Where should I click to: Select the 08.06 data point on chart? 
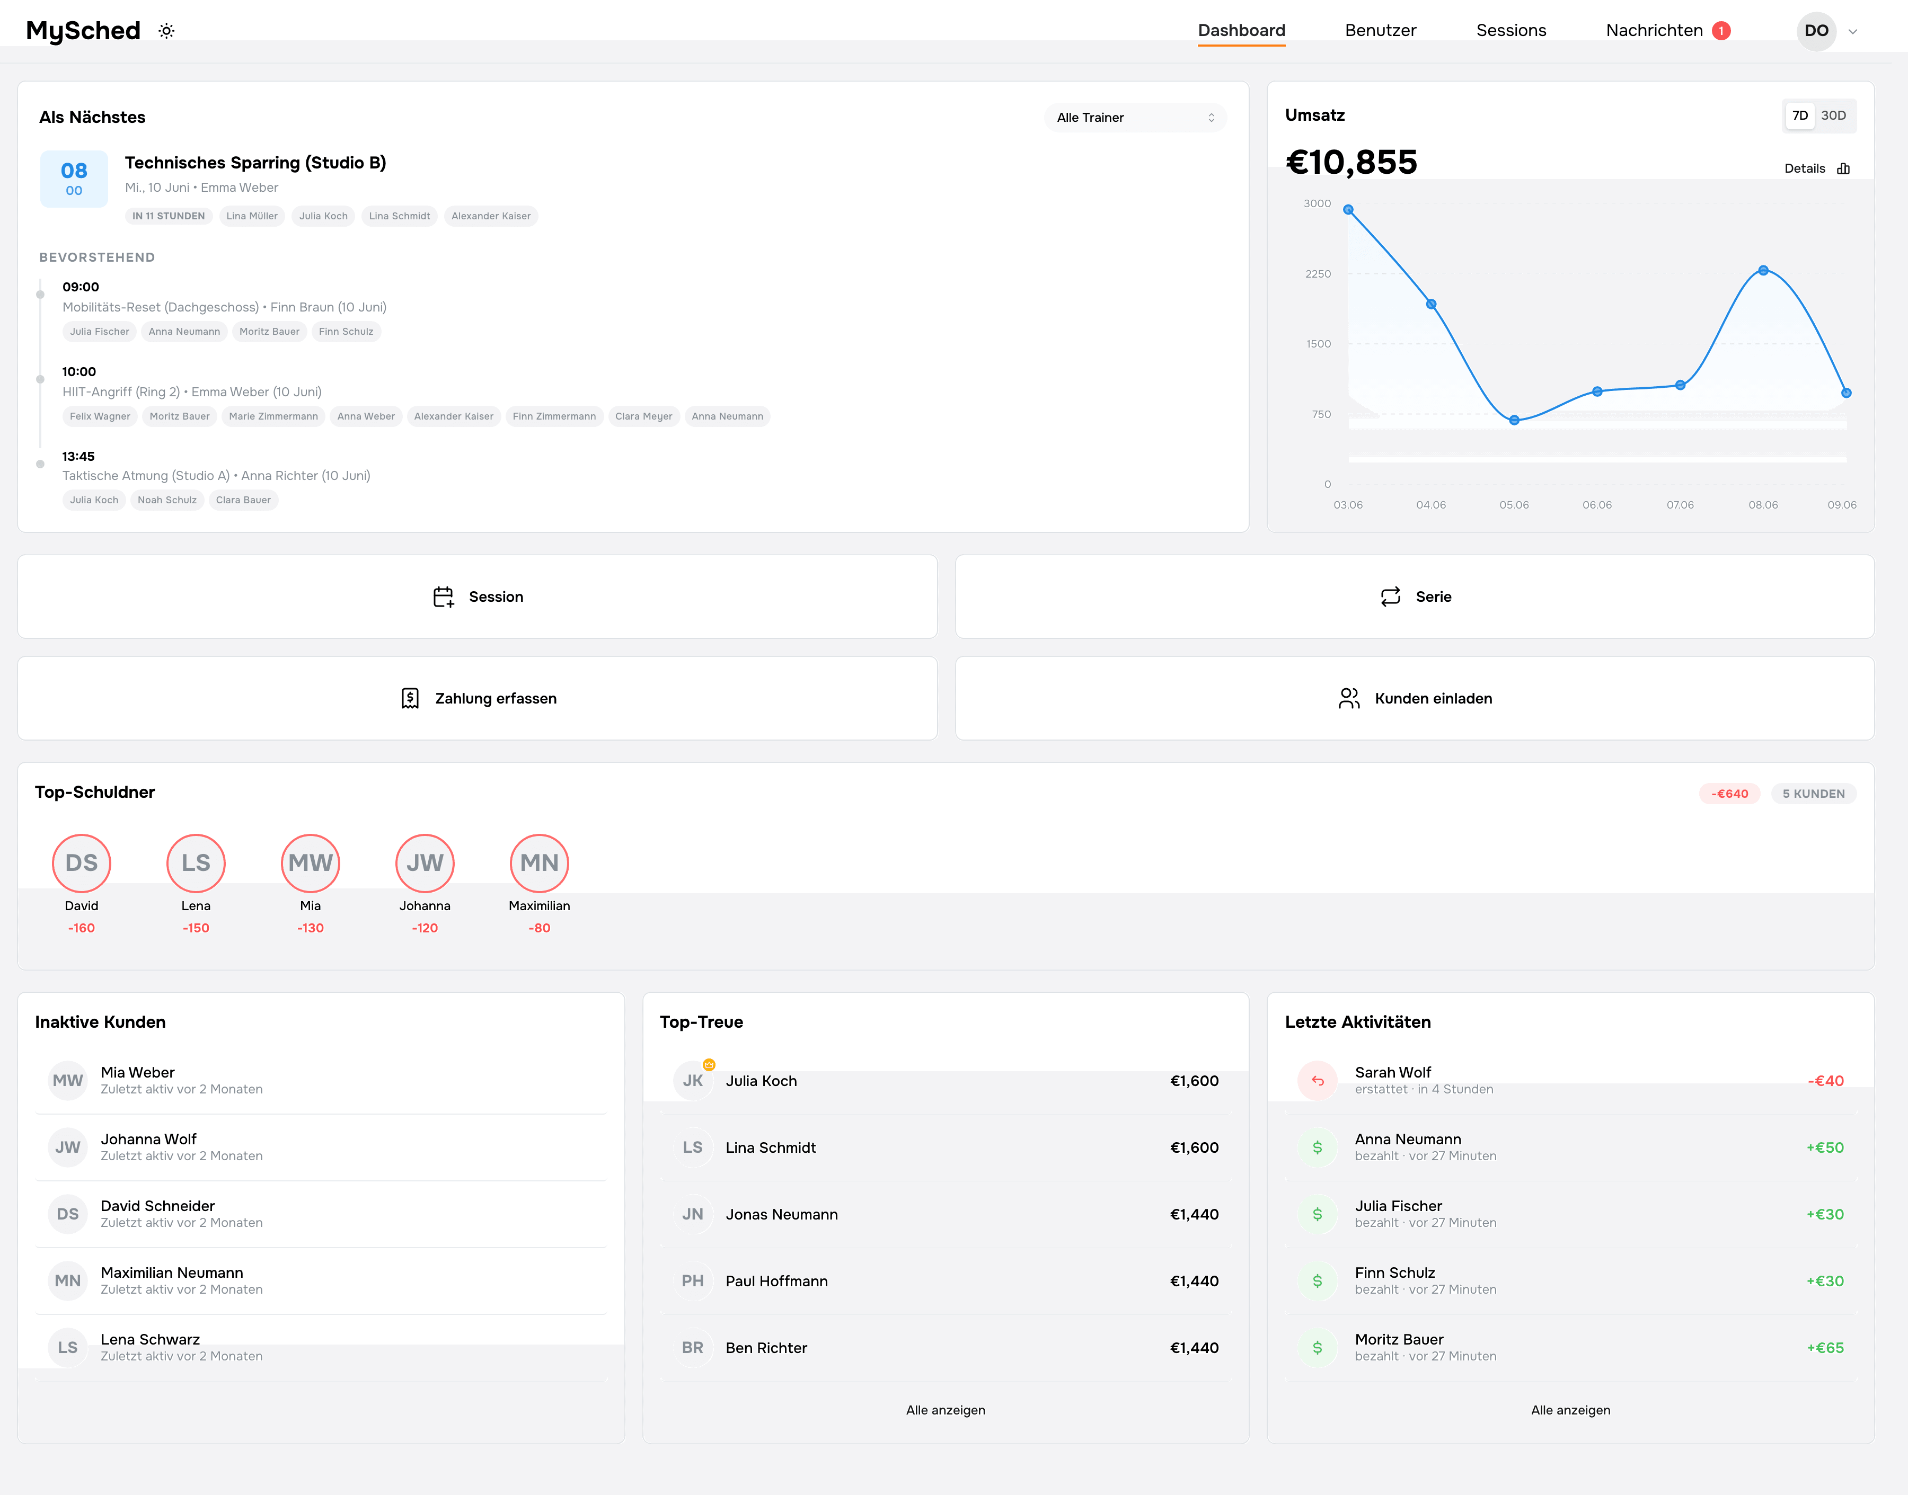(1763, 271)
